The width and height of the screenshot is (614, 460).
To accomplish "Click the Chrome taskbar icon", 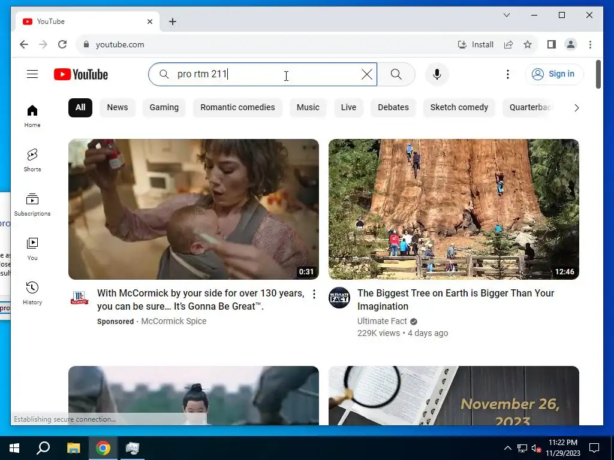I will coord(103,448).
